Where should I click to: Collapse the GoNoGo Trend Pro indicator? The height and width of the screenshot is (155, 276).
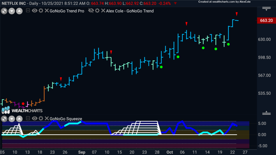[x=28, y=10]
